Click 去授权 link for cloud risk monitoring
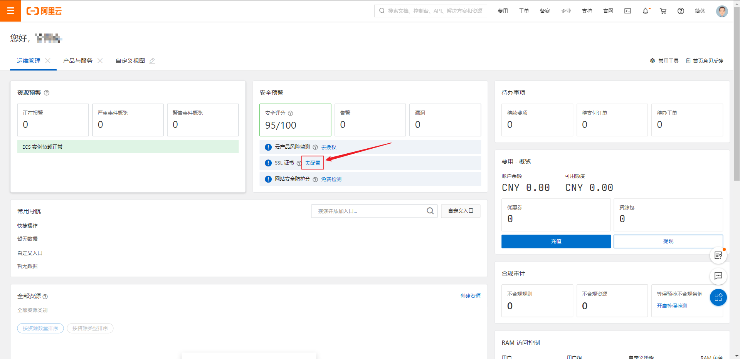This screenshot has width=740, height=359. pyautogui.click(x=329, y=147)
